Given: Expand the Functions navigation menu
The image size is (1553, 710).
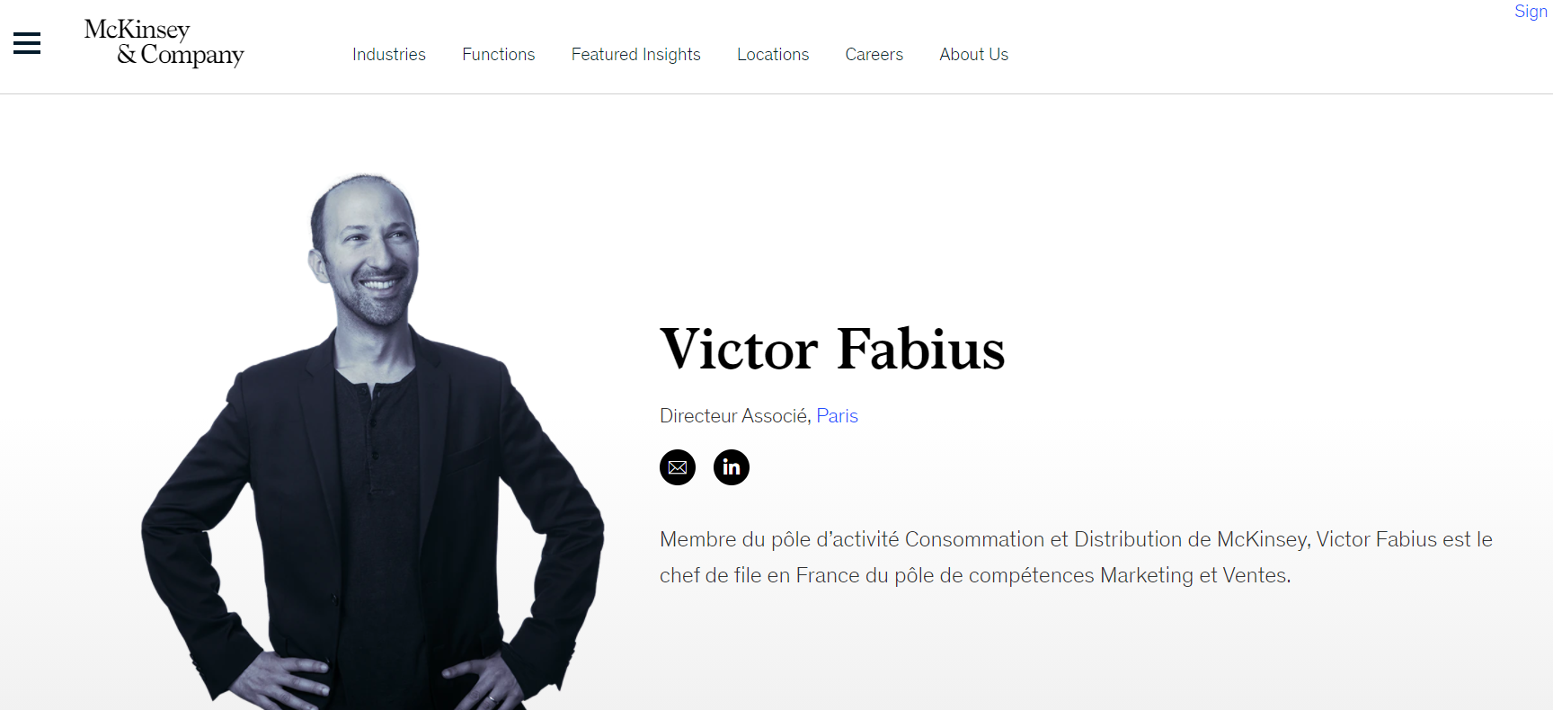Looking at the screenshot, I should [x=499, y=55].
